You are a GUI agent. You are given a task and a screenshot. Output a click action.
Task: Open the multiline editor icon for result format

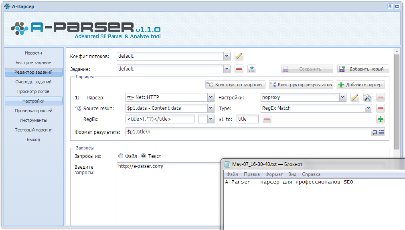coord(381,132)
